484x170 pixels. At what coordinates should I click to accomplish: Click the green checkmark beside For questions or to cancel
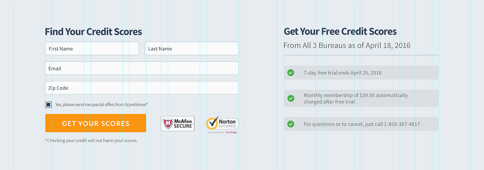[x=291, y=124]
